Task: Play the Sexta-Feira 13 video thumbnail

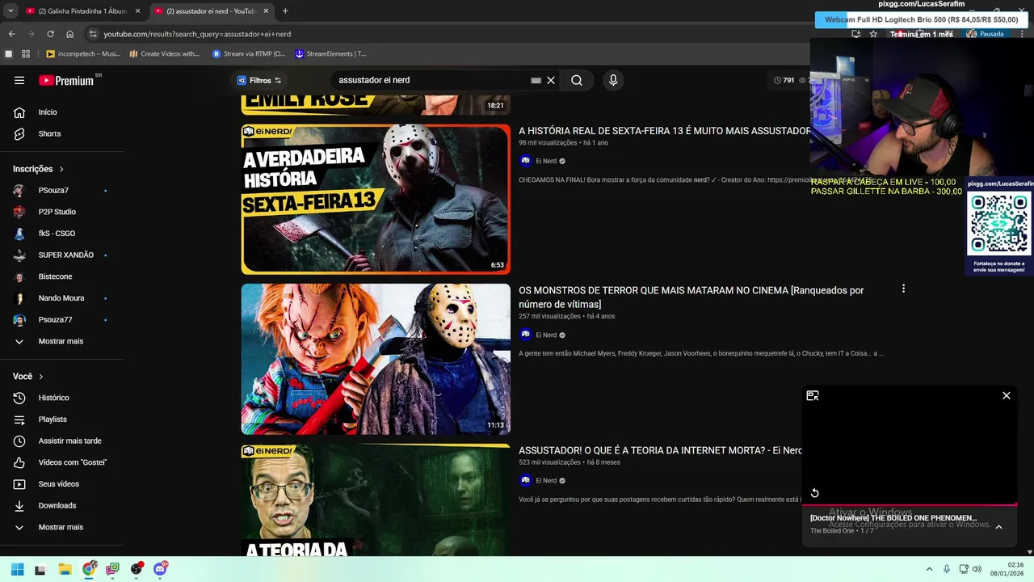Action: 376,199
